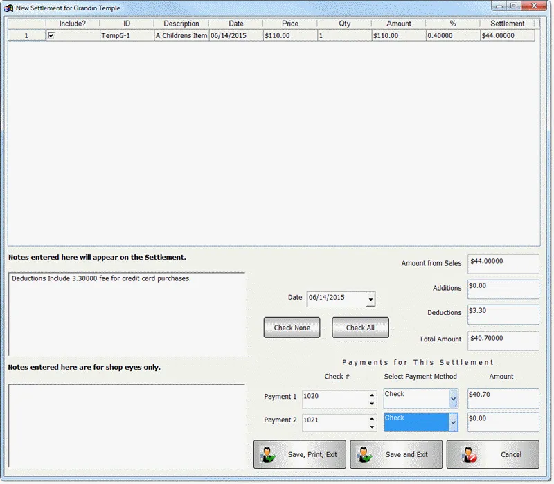Click the application icon in the title bar
Image resolution: width=554 pixels, height=484 pixels.
pos(7,7)
